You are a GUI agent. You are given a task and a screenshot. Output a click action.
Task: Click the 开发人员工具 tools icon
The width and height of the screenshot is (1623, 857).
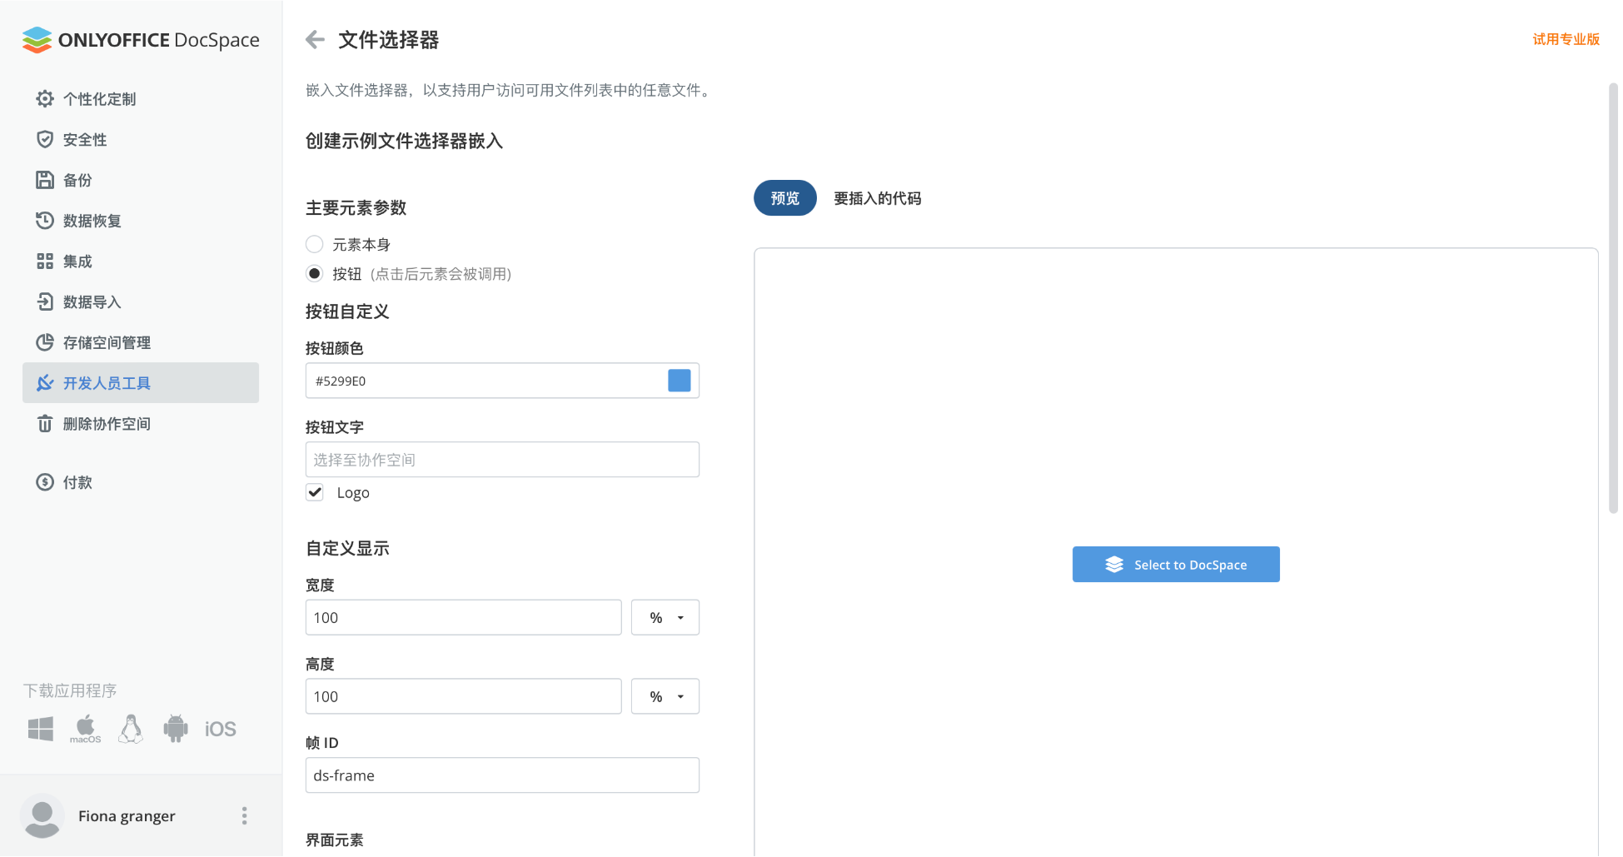click(x=45, y=383)
